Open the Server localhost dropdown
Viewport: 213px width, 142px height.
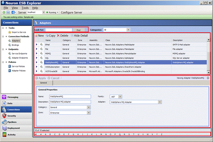pos(44,13)
